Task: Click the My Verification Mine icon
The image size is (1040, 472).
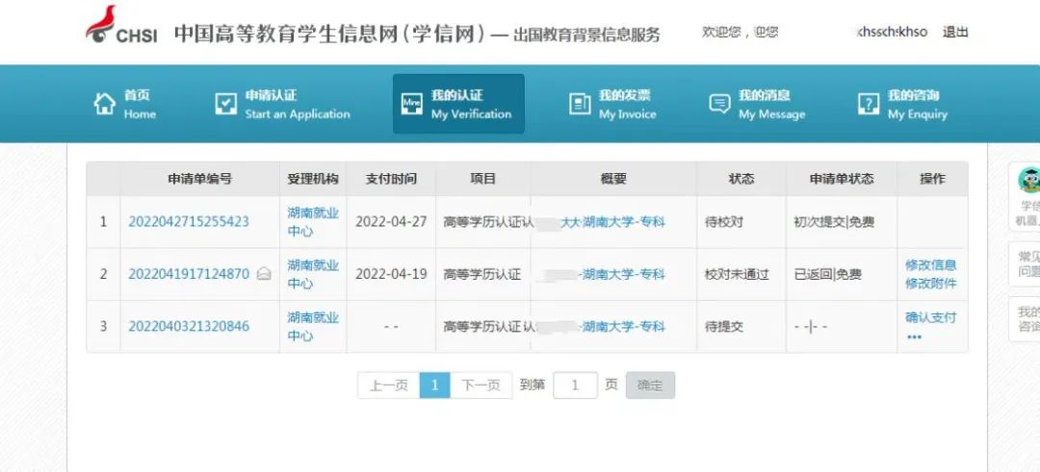Action: coord(412,104)
